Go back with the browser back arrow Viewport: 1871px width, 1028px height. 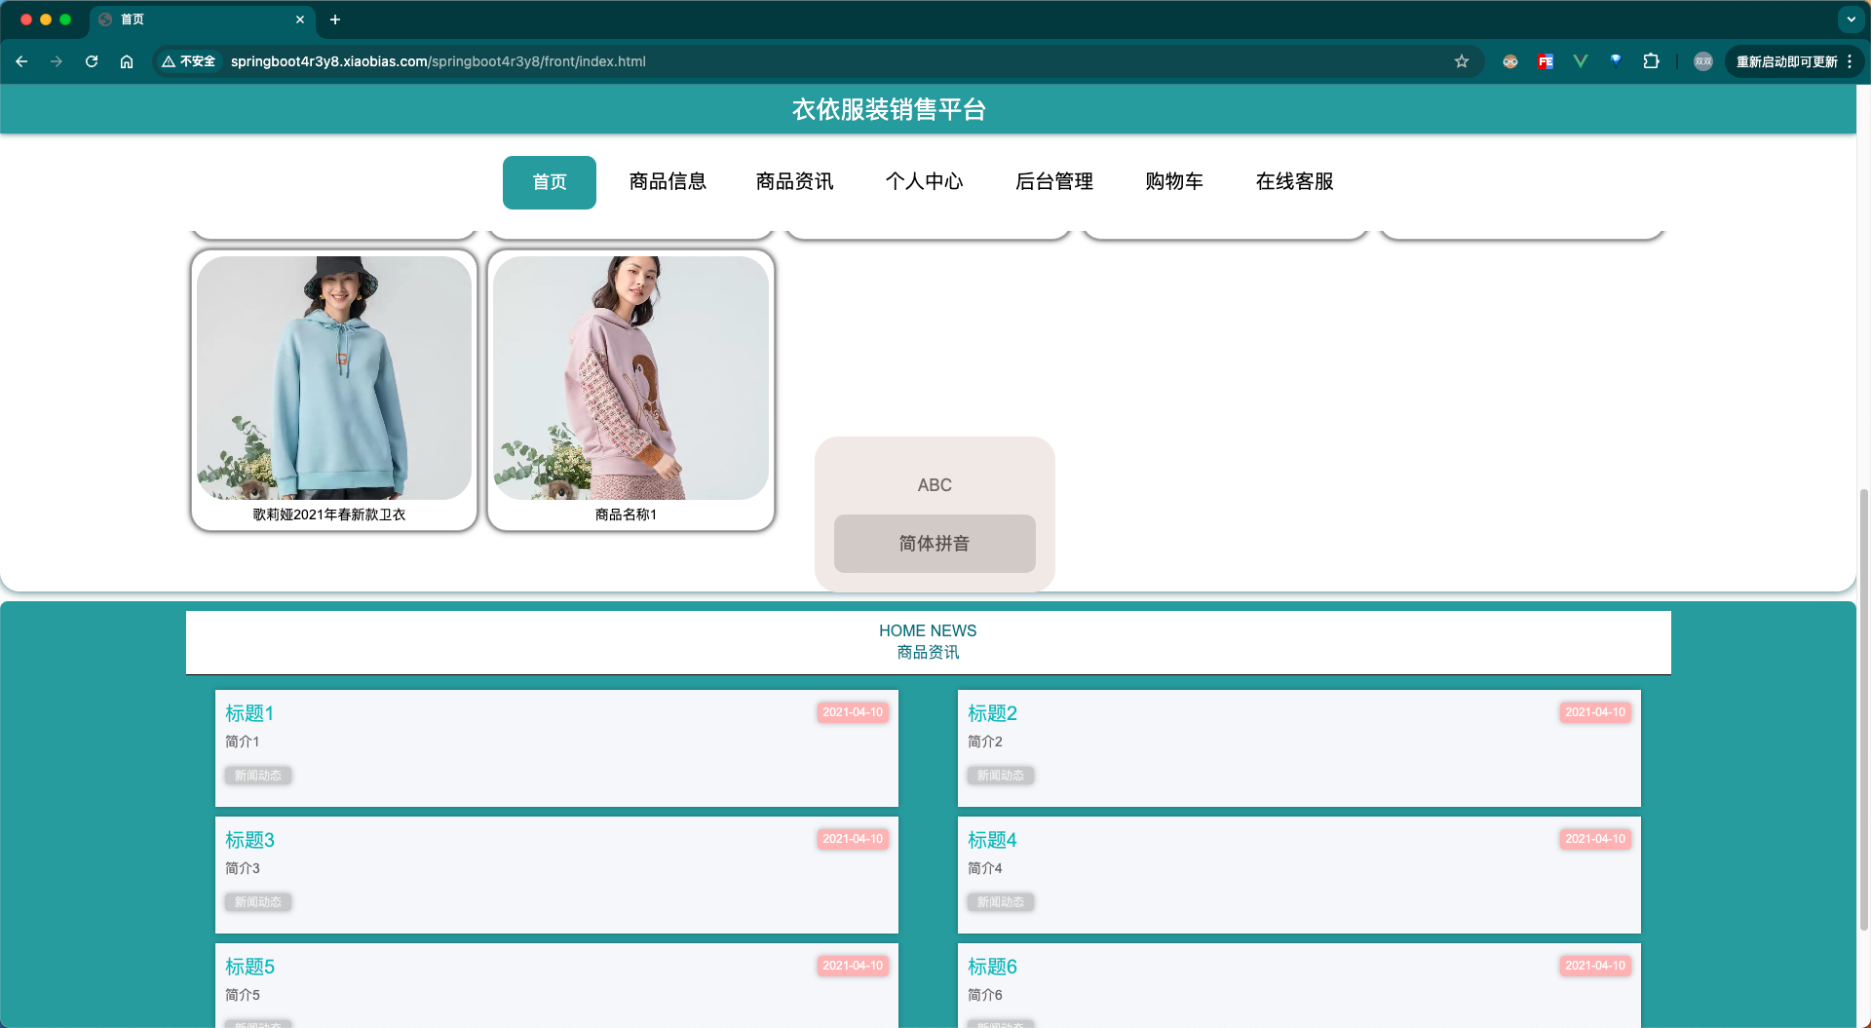coord(21,61)
